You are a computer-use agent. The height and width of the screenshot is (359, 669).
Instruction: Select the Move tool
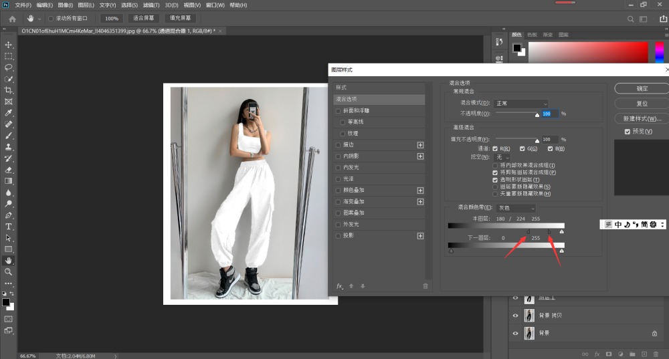pos(8,45)
